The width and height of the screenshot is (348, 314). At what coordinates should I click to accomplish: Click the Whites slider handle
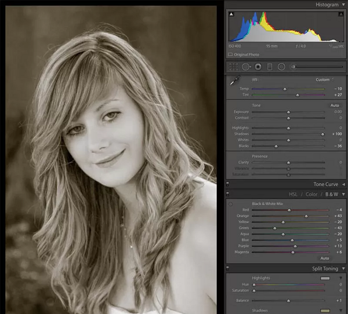(x=288, y=140)
